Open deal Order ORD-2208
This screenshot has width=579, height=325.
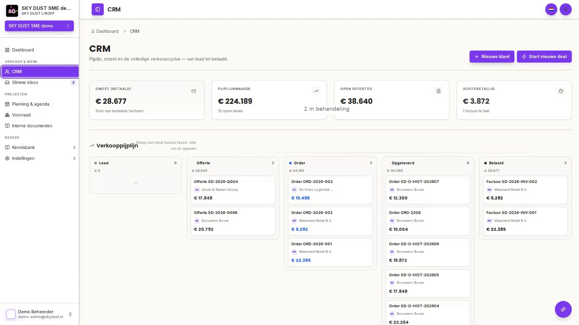[428, 221]
